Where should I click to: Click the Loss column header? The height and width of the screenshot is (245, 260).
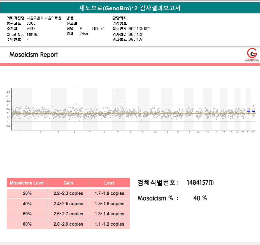click(x=109, y=183)
